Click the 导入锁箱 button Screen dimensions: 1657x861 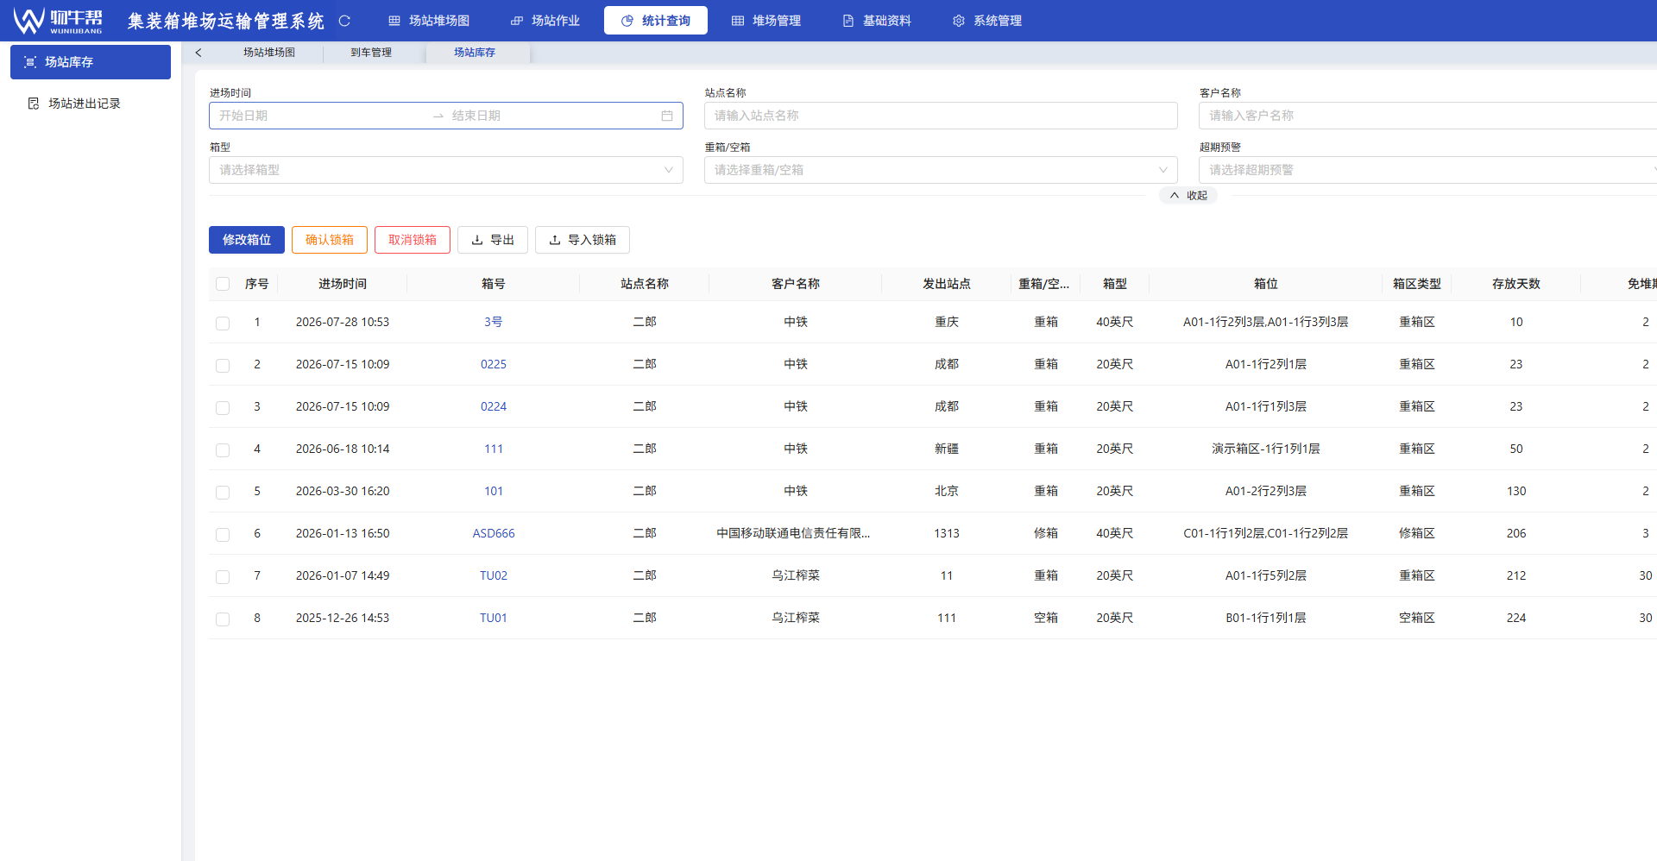[x=583, y=240]
